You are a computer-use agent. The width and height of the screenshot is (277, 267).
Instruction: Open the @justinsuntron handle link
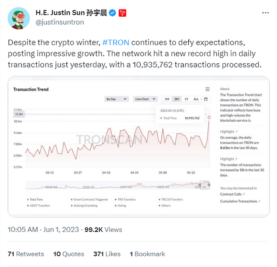click(x=60, y=23)
